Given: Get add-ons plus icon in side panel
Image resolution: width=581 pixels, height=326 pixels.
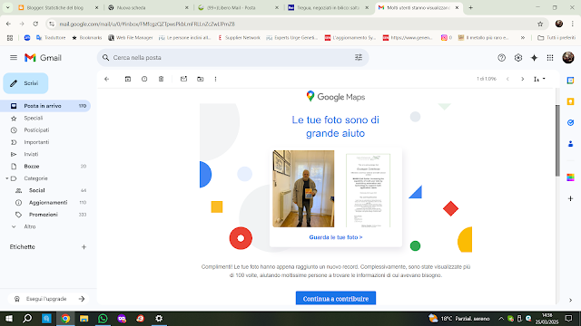Looking at the screenshot, I should [x=570, y=199].
